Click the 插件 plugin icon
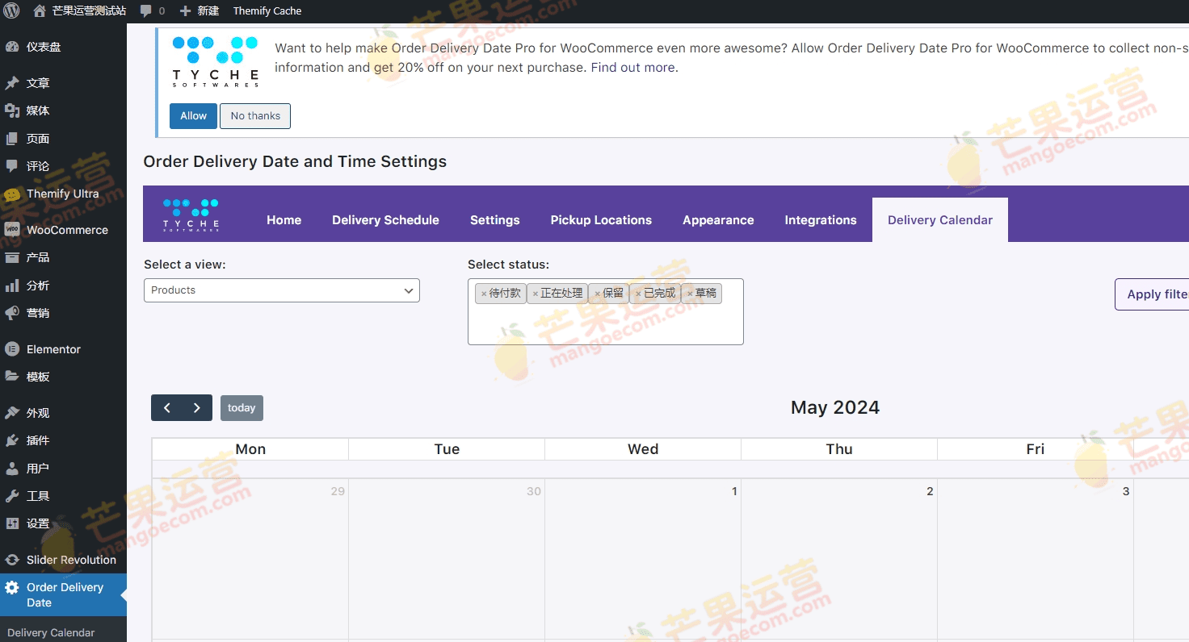This screenshot has height=642, width=1189. [x=12, y=440]
